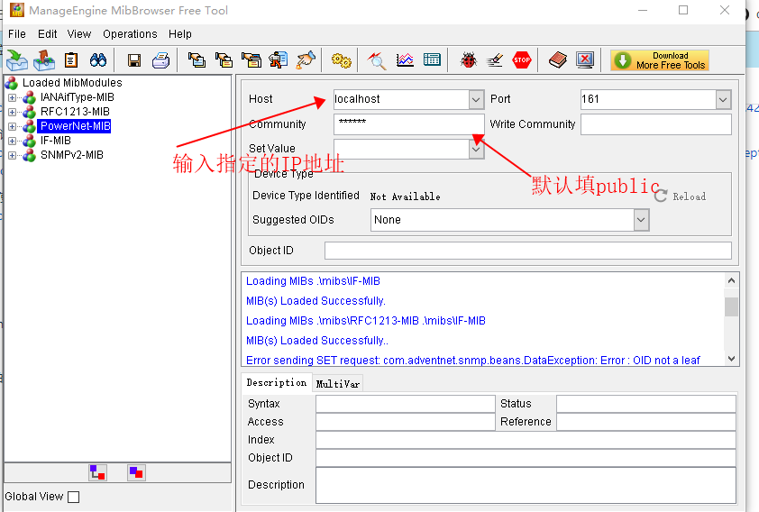Click the Download More Free Tools button
Viewport: 759px width, 512px height.
[x=660, y=60]
